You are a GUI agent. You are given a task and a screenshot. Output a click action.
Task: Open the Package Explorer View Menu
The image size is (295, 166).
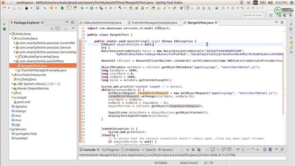pyautogui.click(x=73, y=29)
